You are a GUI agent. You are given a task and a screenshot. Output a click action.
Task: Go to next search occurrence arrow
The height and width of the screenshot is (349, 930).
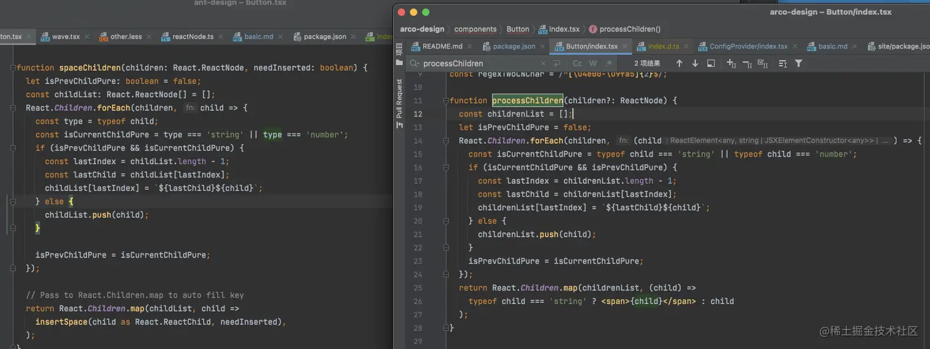point(695,63)
